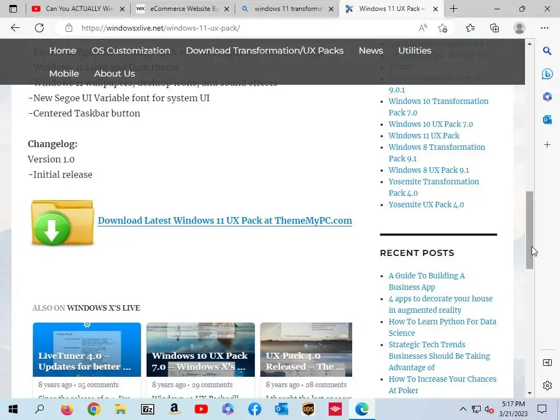Screen dimensions: 560x420
Task: Open 'How To Increase Your Chances At Poker' post
Action: coord(442,384)
